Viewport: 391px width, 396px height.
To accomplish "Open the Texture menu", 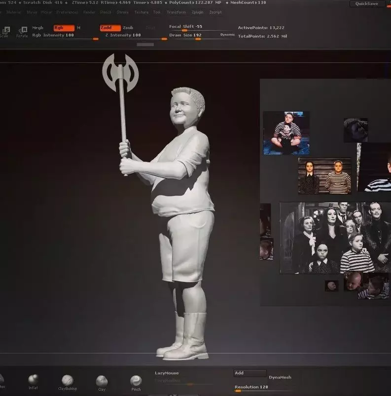I will [x=142, y=12].
